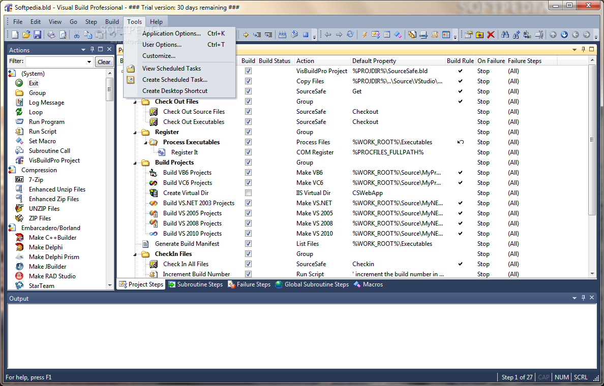Save the project with the floppy icon
Viewport: 604px width, 386px height.
pos(37,35)
